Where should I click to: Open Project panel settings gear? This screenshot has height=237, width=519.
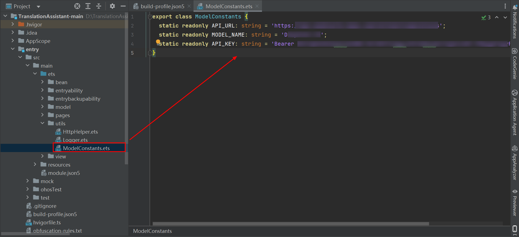click(x=112, y=6)
